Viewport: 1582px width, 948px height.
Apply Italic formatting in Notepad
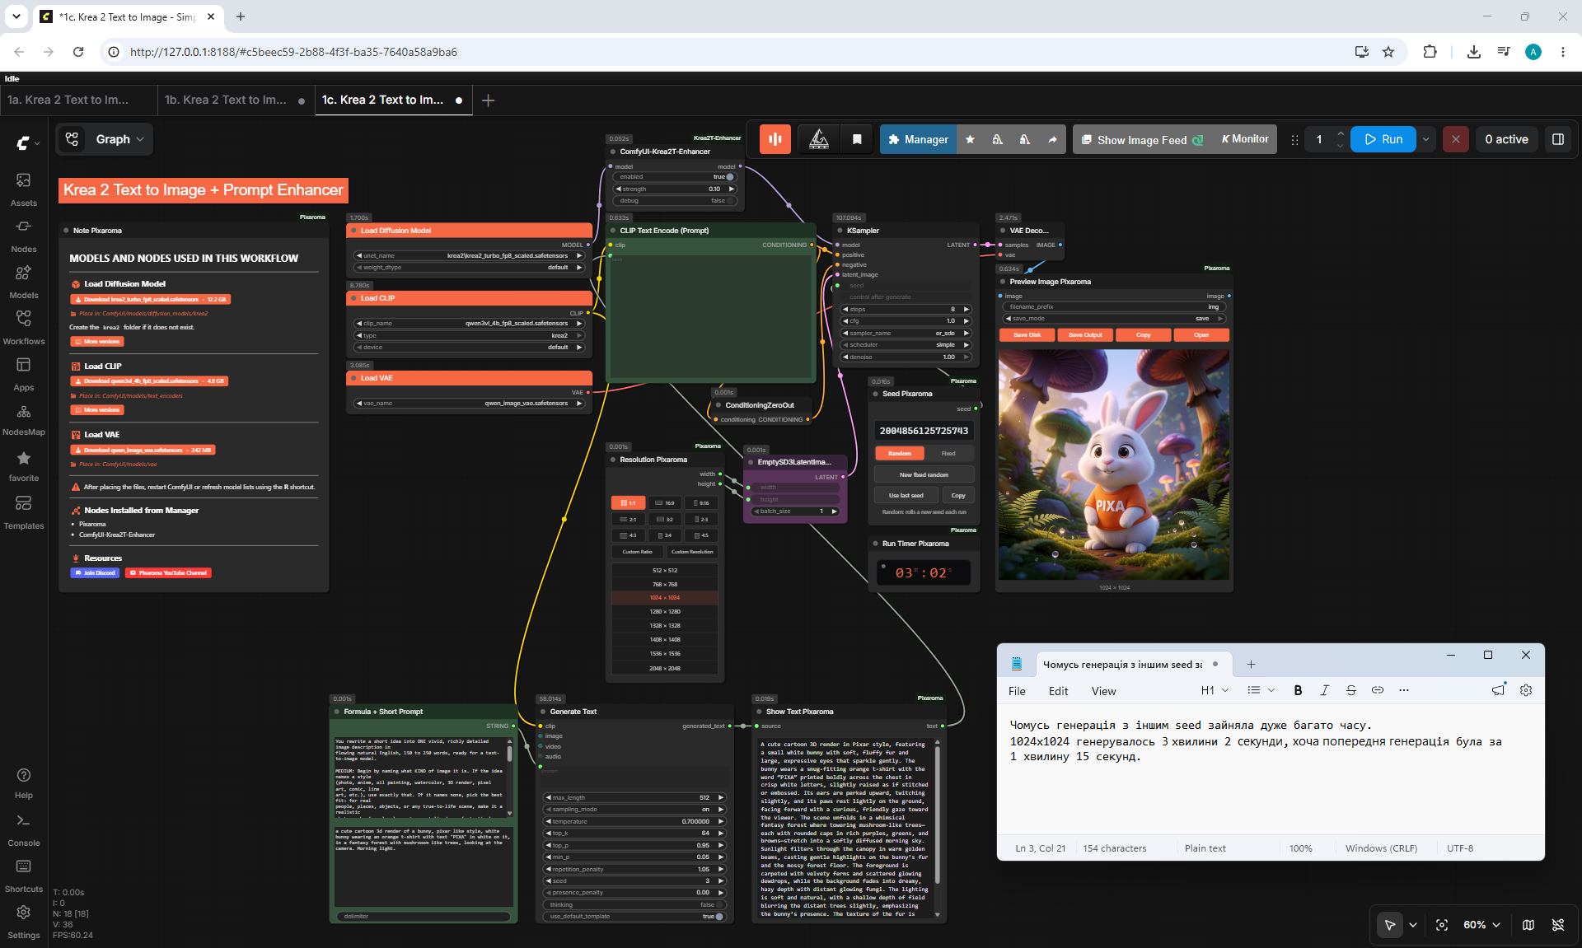tap(1324, 690)
